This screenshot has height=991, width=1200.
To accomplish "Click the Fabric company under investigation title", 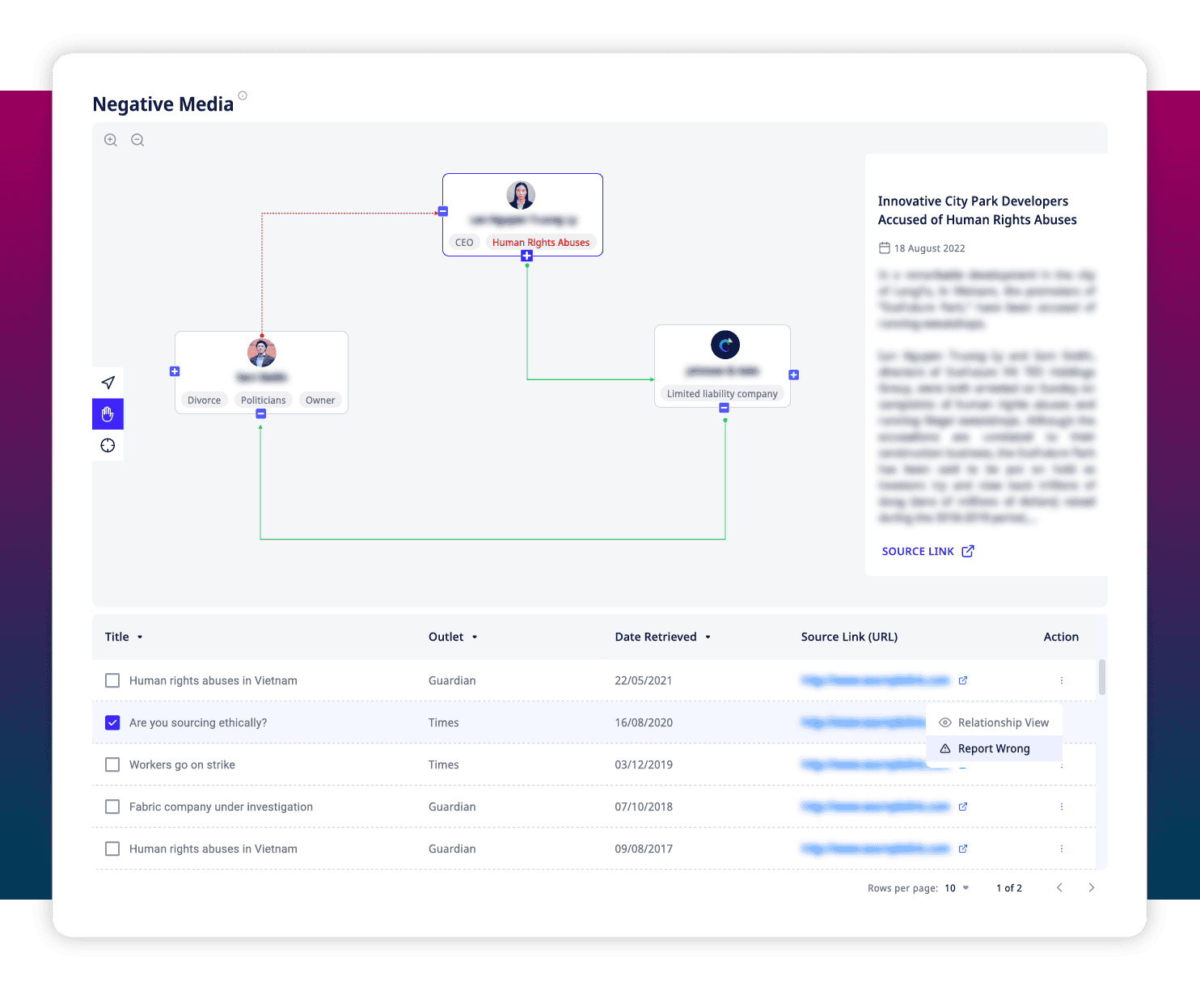I will pyautogui.click(x=221, y=807).
